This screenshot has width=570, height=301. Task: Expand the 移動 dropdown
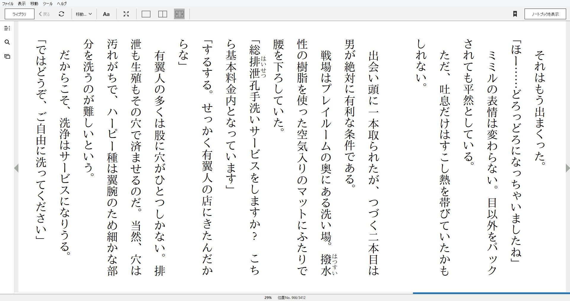(x=84, y=14)
